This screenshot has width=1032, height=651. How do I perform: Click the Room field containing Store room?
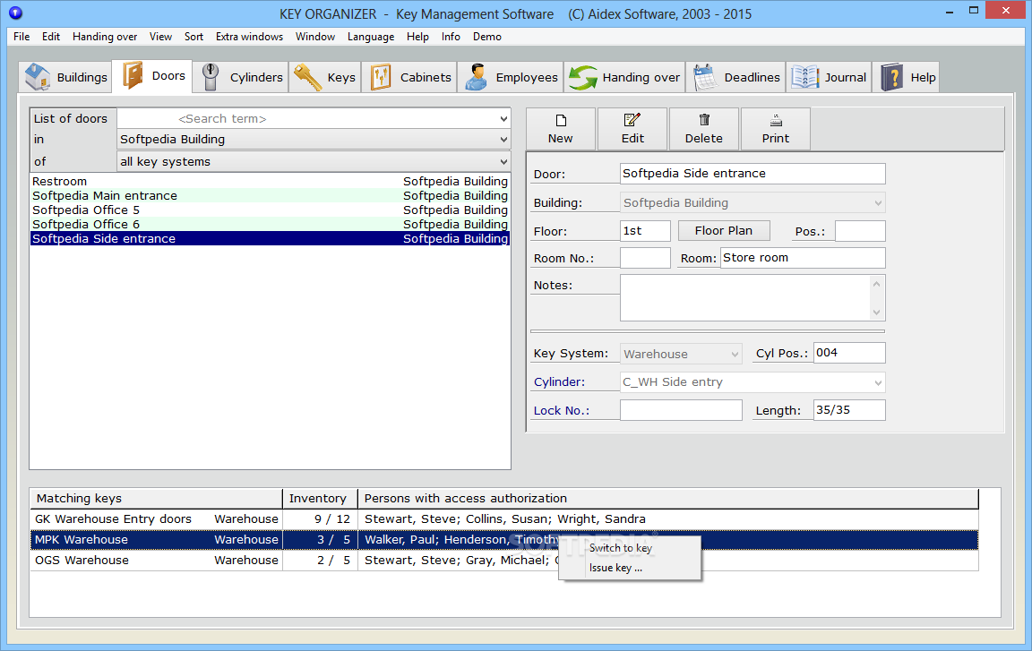click(803, 258)
